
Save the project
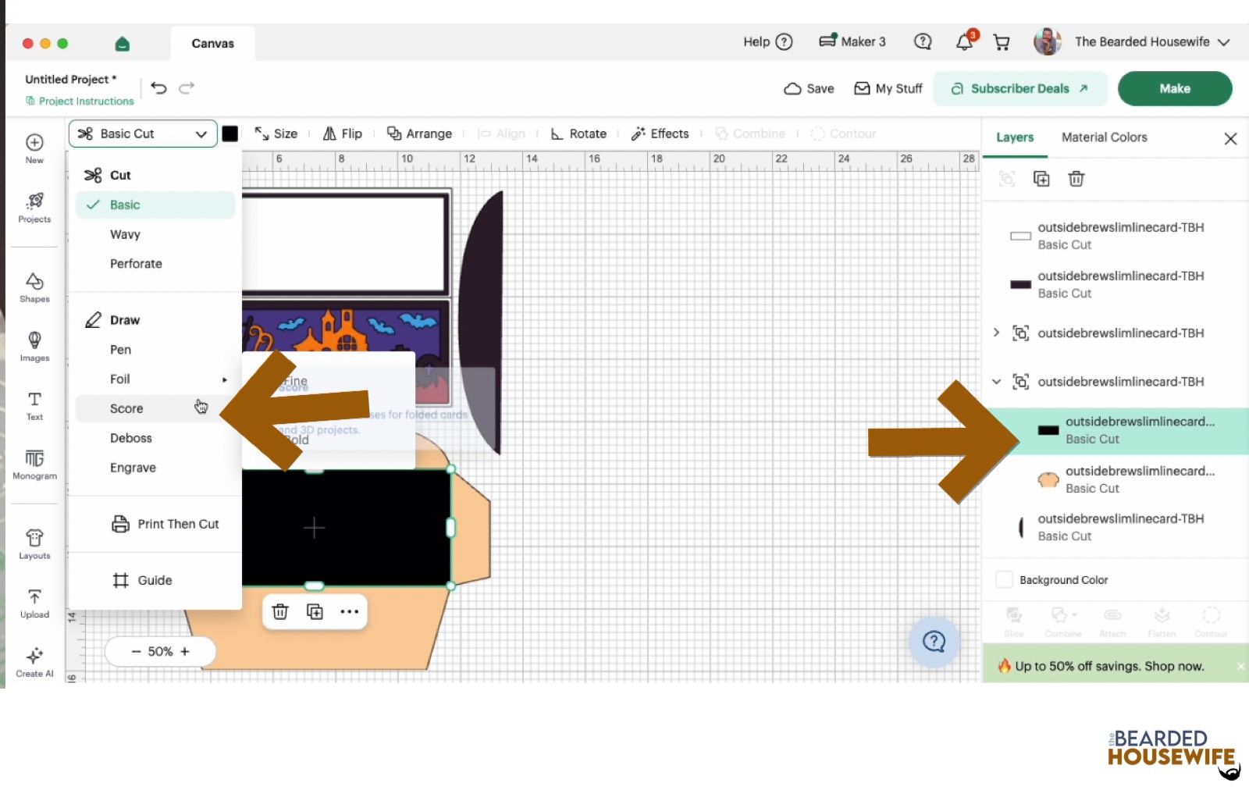(x=809, y=88)
